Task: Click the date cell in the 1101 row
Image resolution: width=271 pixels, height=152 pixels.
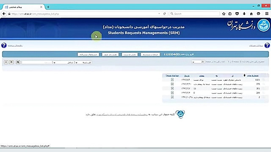Action: click(185, 80)
